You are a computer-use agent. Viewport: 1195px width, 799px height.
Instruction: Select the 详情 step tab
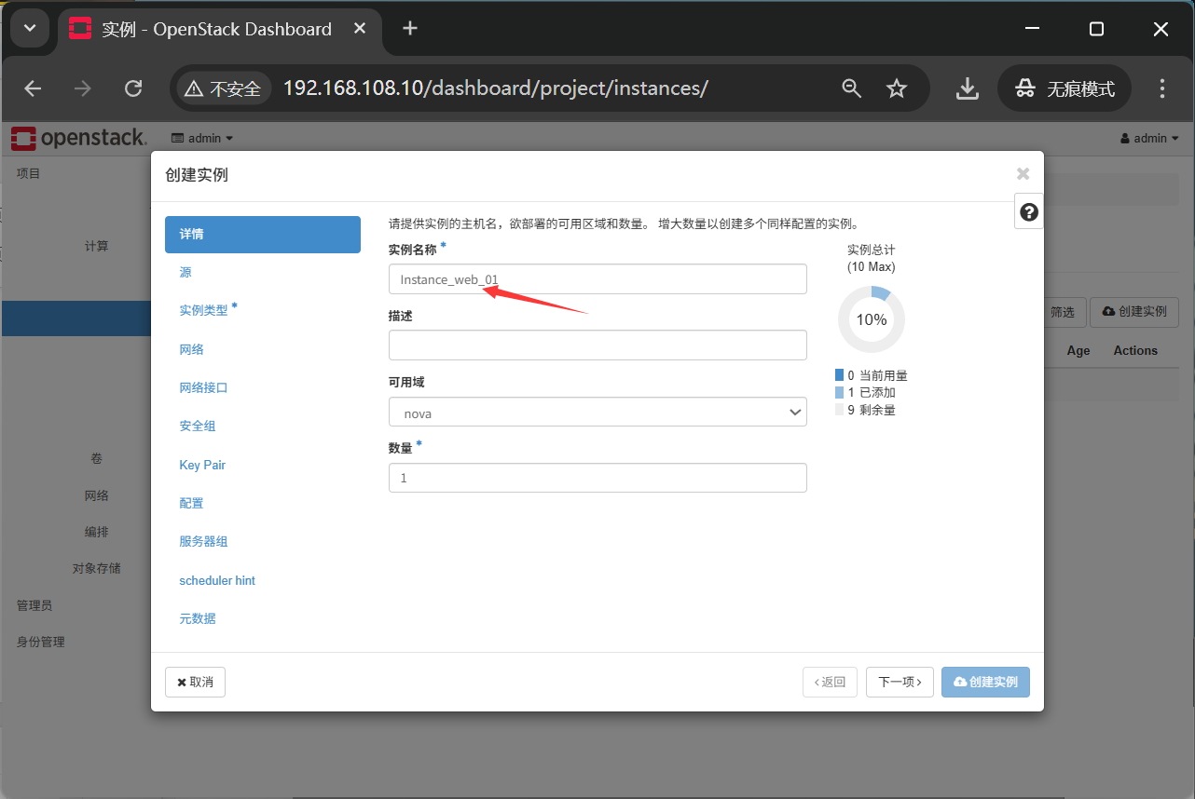coord(263,235)
